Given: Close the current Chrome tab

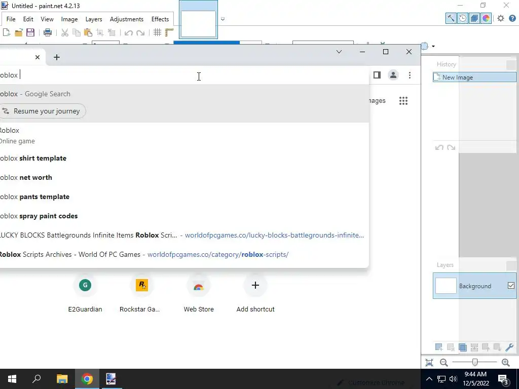Looking at the screenshot, I should 38,57.
